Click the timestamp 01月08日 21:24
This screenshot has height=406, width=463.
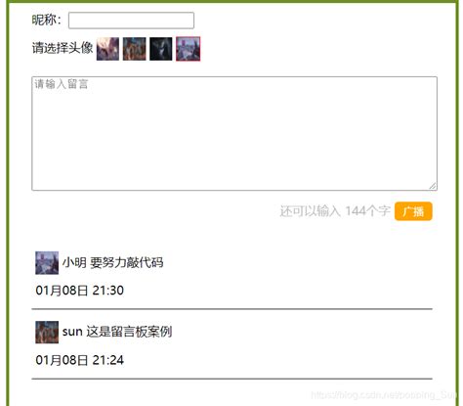(x=80, y=360)
